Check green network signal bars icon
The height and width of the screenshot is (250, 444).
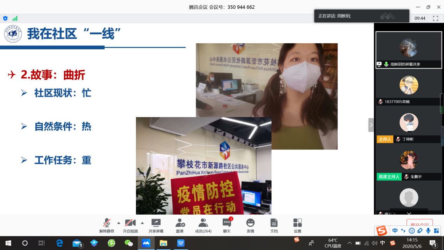point(15,19)
